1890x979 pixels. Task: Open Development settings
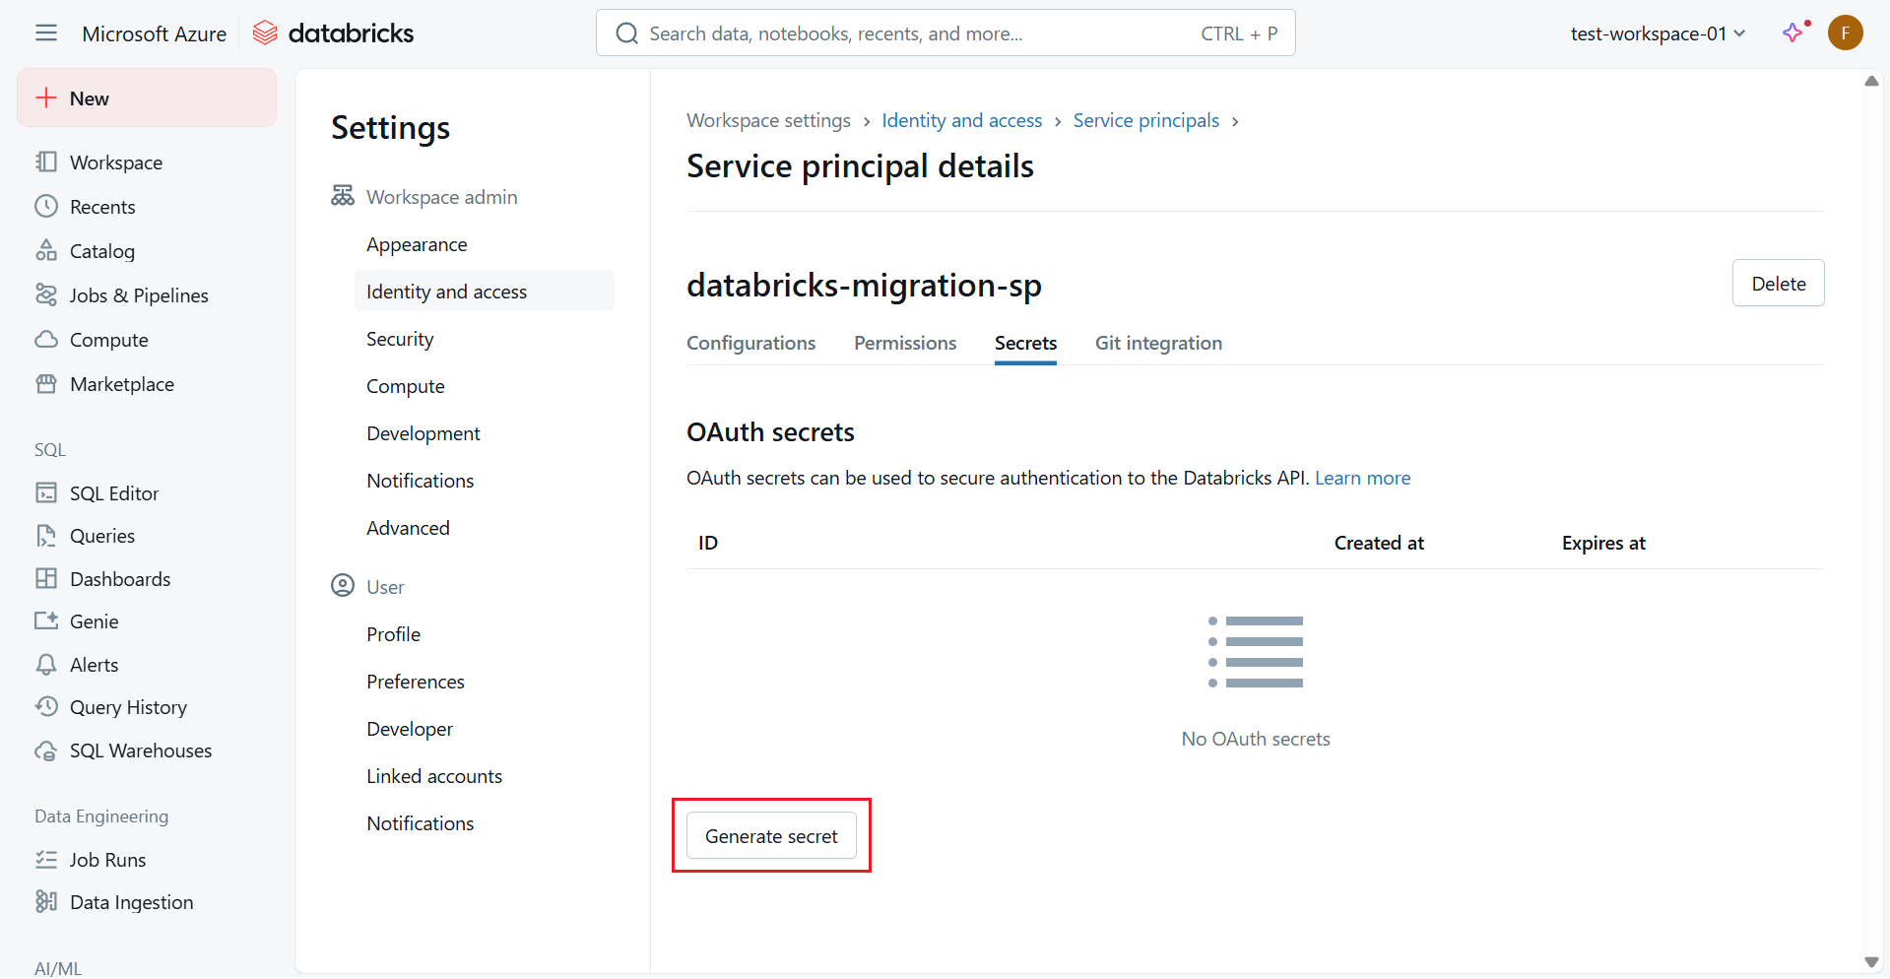click(x=485, y=433)
